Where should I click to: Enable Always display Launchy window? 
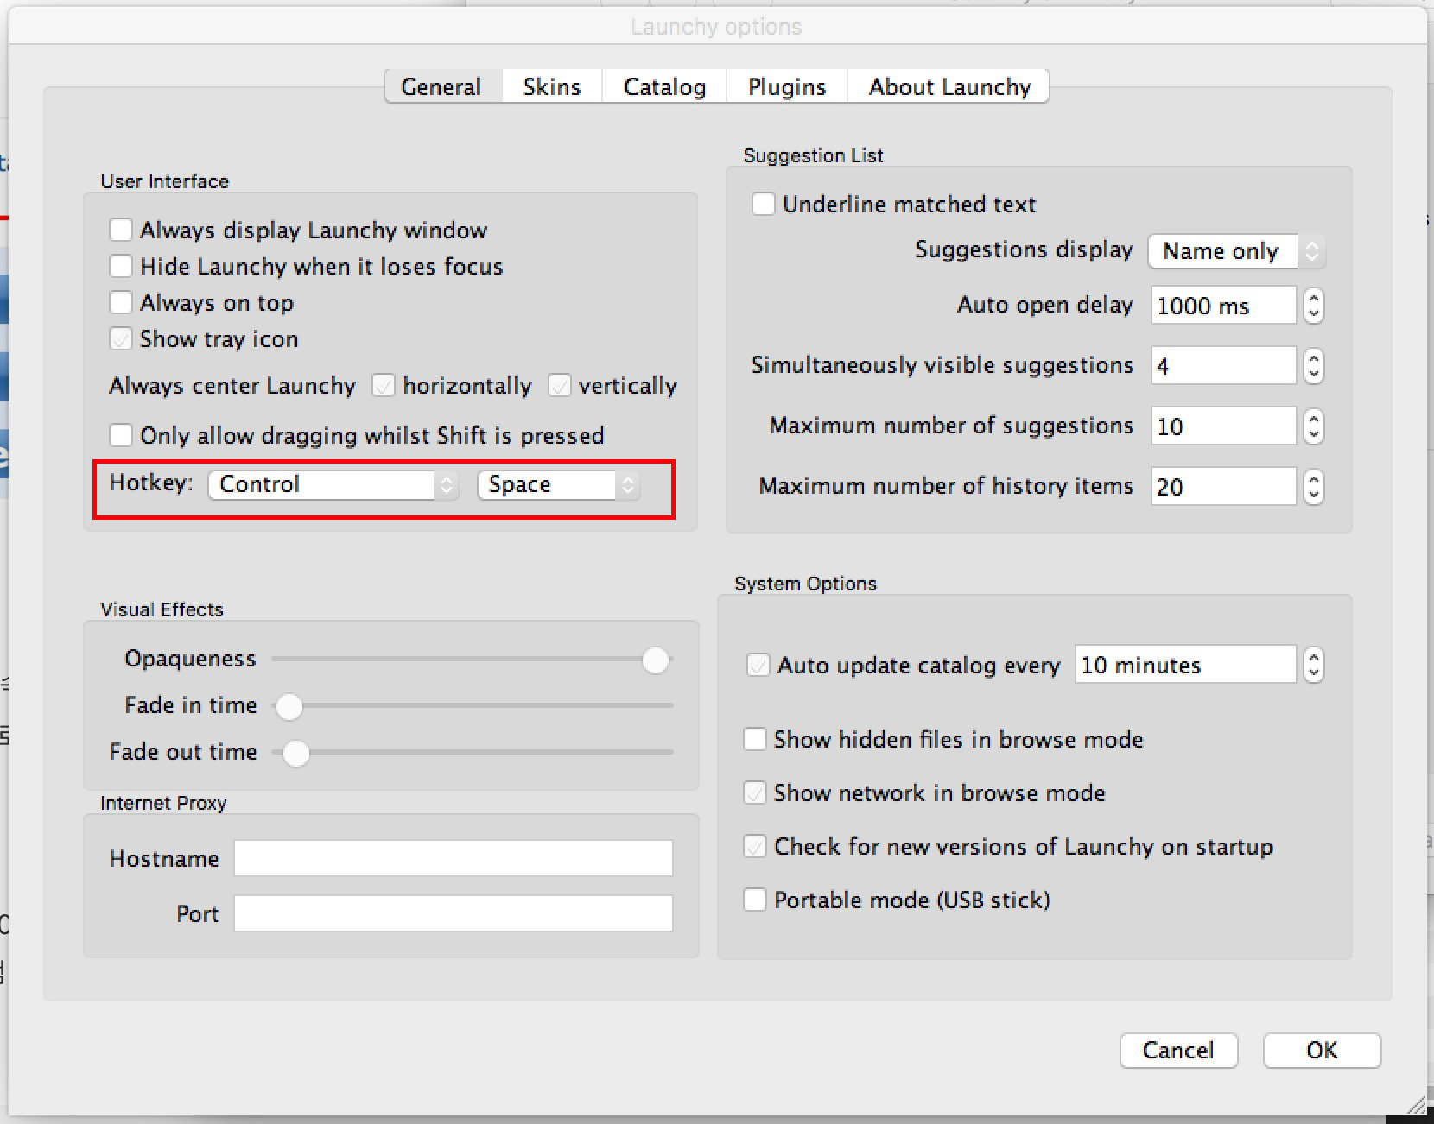pos(121,230)
